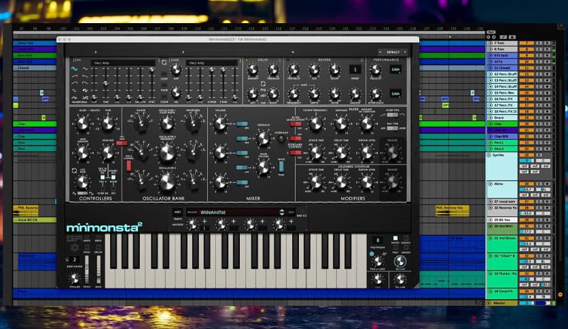568x329 pixels.
Task: Click the Loudness Contour Attack Time knob
Action: (315, 182)
